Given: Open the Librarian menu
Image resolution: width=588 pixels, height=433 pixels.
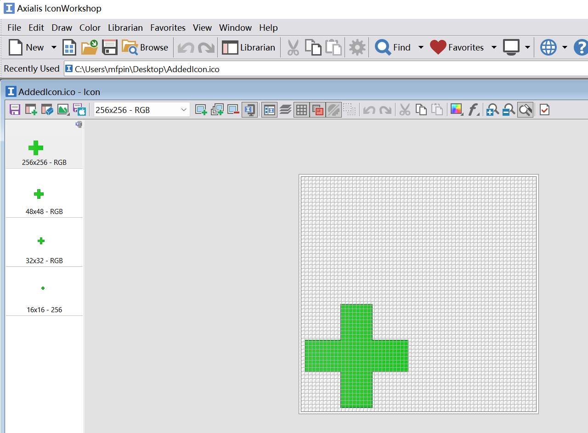Looking at the screenshot, I should (125, 28).
